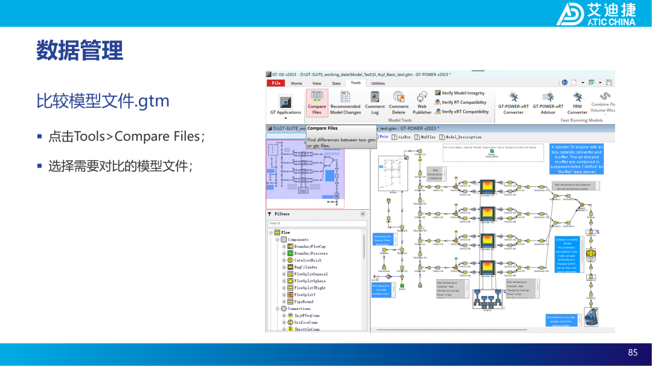The image size is (652, 366).
Task: Select the EngCylinder template icon
Action: click(x=290, y=267)
